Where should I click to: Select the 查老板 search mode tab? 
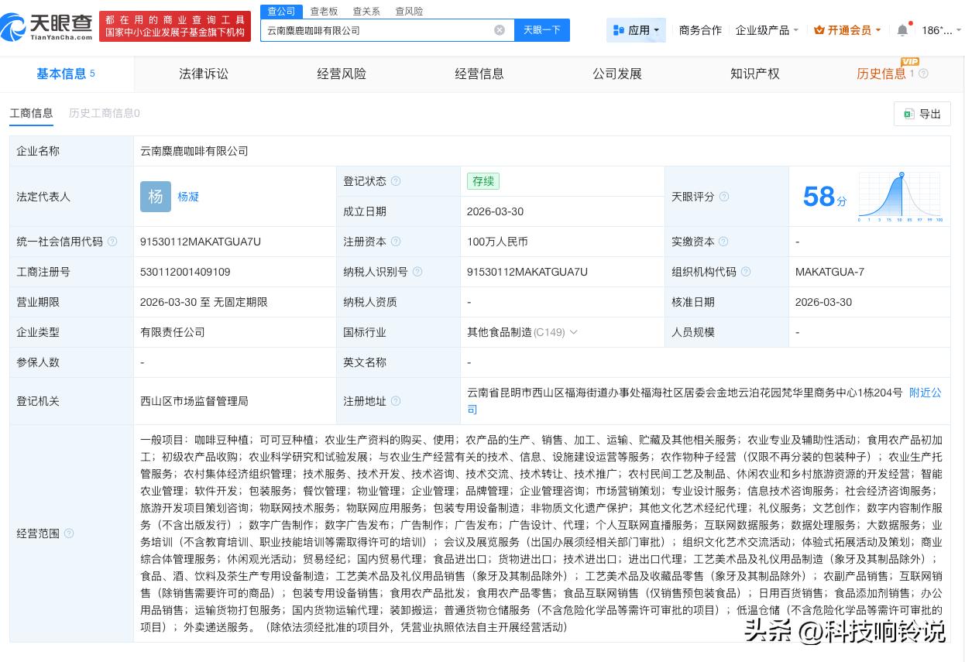click(324, 11)
